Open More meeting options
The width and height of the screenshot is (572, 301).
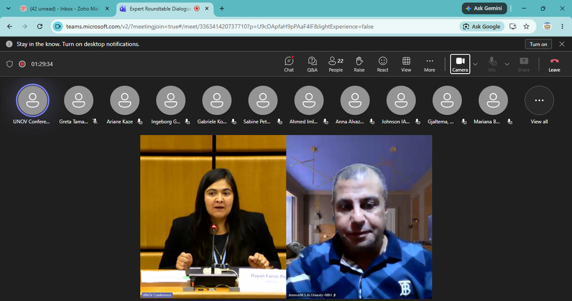430,64
